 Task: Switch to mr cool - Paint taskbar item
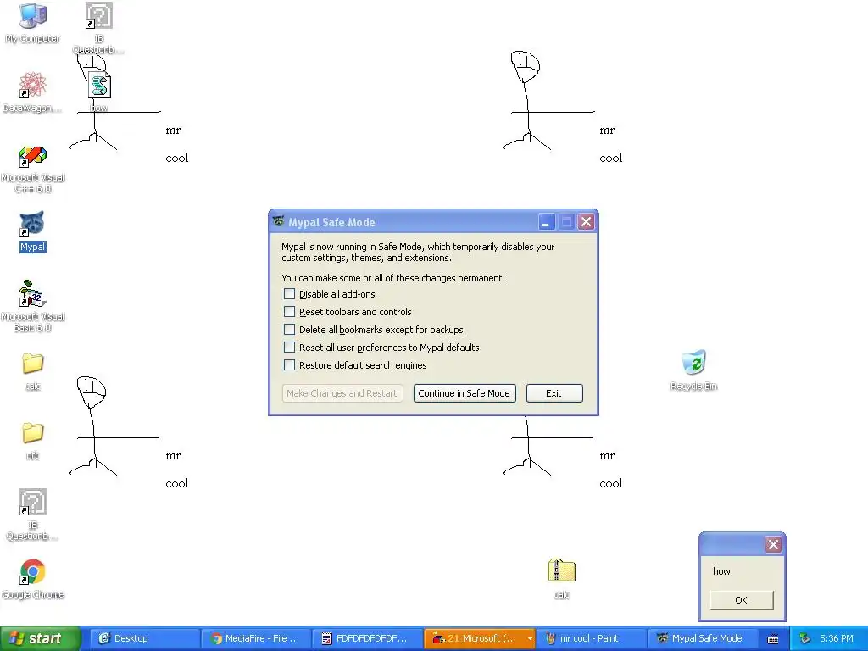point(590,638)
